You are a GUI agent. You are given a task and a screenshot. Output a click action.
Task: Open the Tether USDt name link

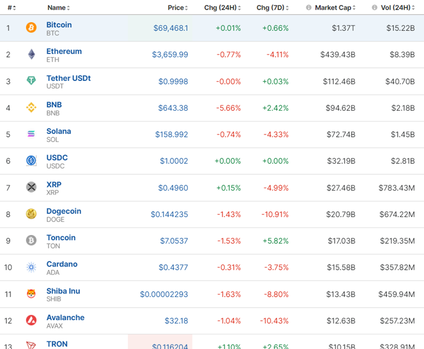tap(68, 78)
